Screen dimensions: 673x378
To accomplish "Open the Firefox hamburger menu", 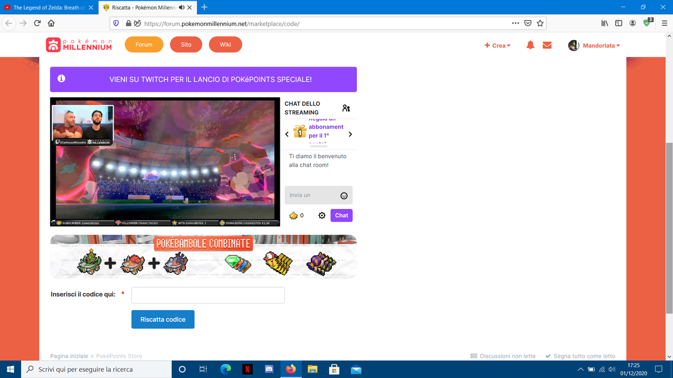I will click(x=664, y=23).
